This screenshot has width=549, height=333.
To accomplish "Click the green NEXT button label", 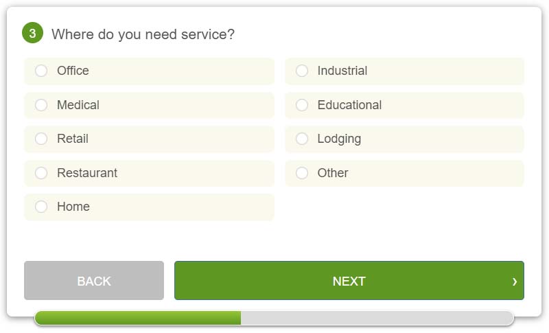I will click(x=349, y=282).
